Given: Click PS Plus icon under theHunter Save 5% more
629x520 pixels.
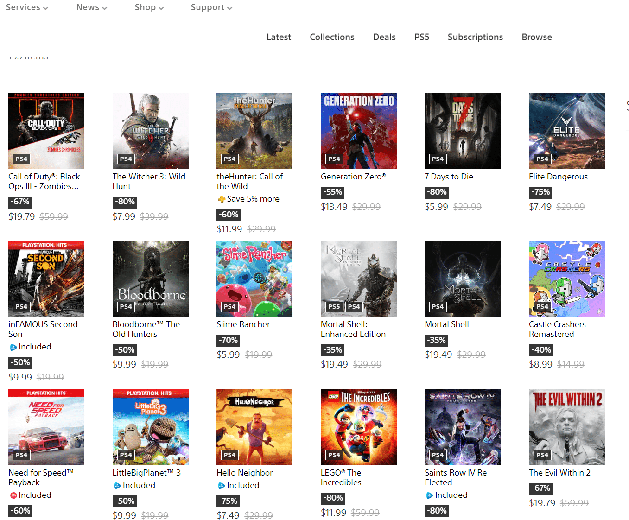Looking at the screenshot, I should point(222,199).
